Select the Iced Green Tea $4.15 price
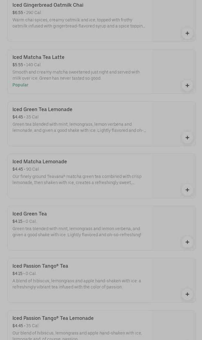The width and height of the screenshot is (202, 340). point(17,221)
